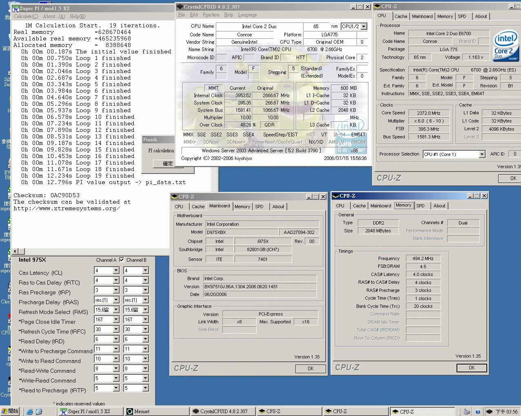Expand Precharge Delay Channel B dropdown
The width and height of the screenshot is (521, 416).
pos(146,300)
